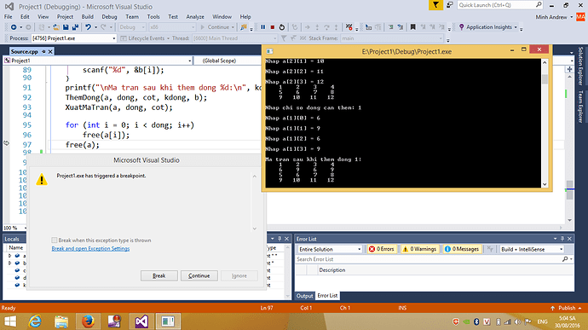Open Break and open Exception Settings link
The height and width of the screenshot is (330, 588).
(x=90, y=248)
